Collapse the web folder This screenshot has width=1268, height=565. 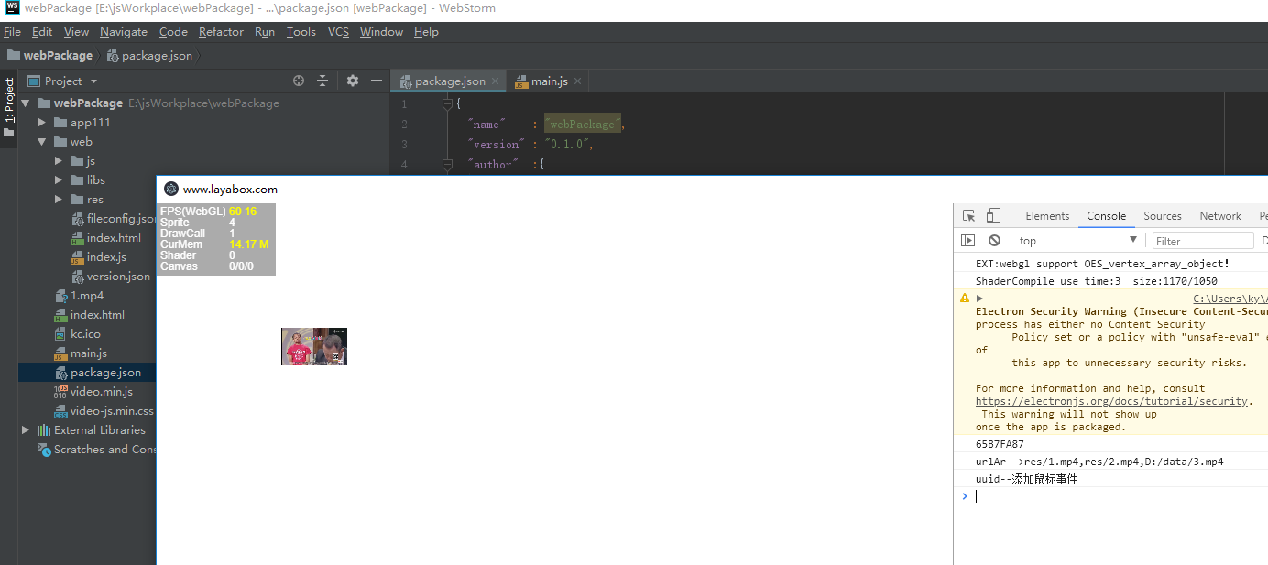(x=42, y=142)
